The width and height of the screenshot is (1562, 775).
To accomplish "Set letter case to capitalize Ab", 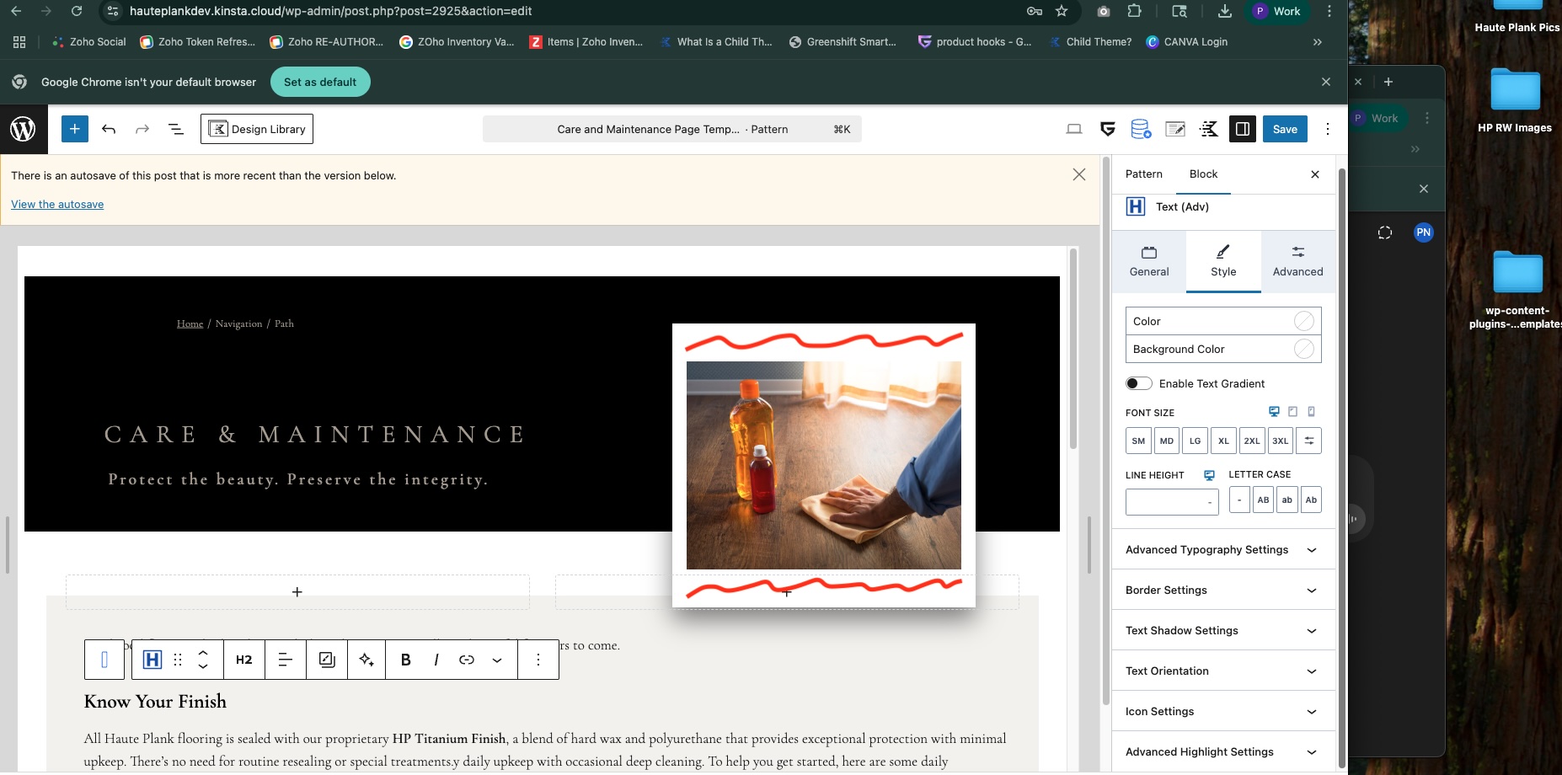I will pos(1311,500).
